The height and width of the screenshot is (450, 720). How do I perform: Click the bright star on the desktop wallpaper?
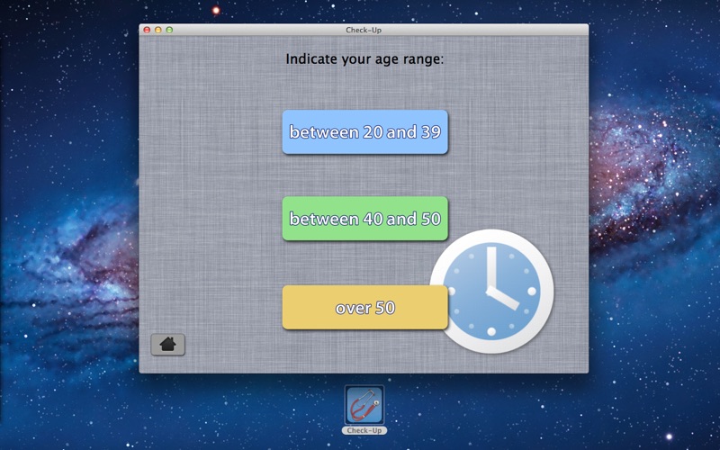tap(214, 11)
